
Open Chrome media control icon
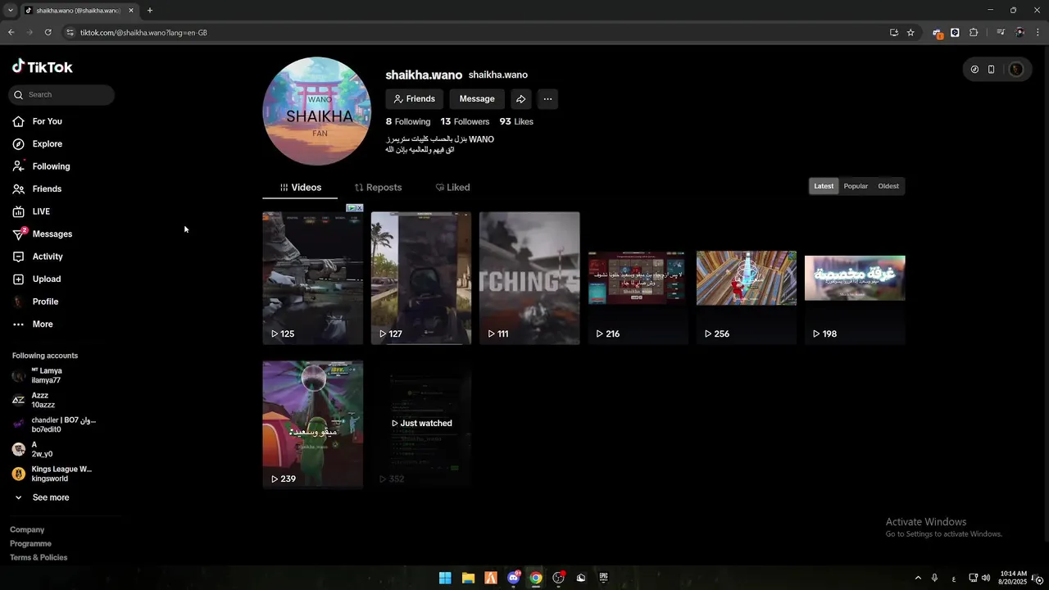[x=1001, y=33]
